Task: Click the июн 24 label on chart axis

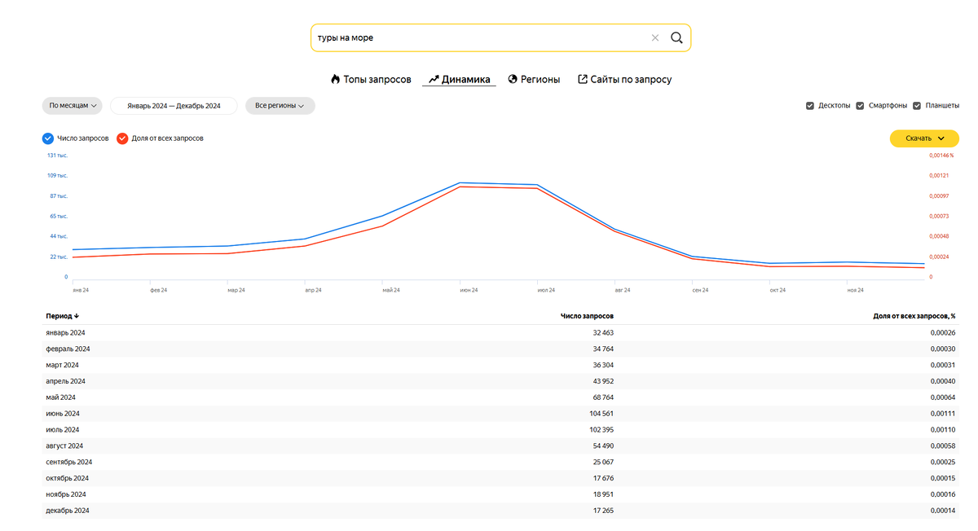Action: point(469,290)
